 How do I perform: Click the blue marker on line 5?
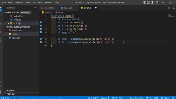point(41,29)
